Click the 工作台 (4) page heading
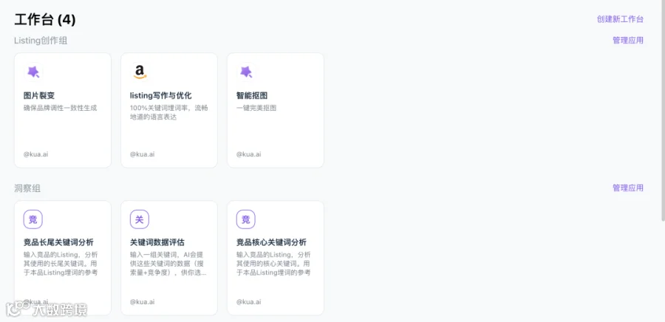The width and height of the screenshot is (665, 322). click(45, 19)
